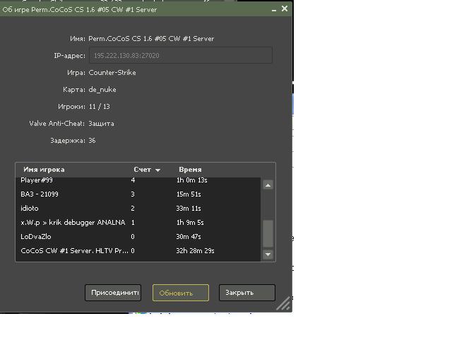Minimize the Об игре window
The height and width of the screenshot is (362, 452).
274,9
